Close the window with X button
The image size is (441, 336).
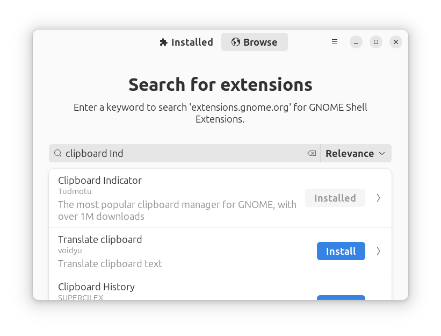[396, 42]
